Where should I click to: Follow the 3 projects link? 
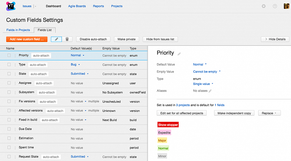pos(183,105)
